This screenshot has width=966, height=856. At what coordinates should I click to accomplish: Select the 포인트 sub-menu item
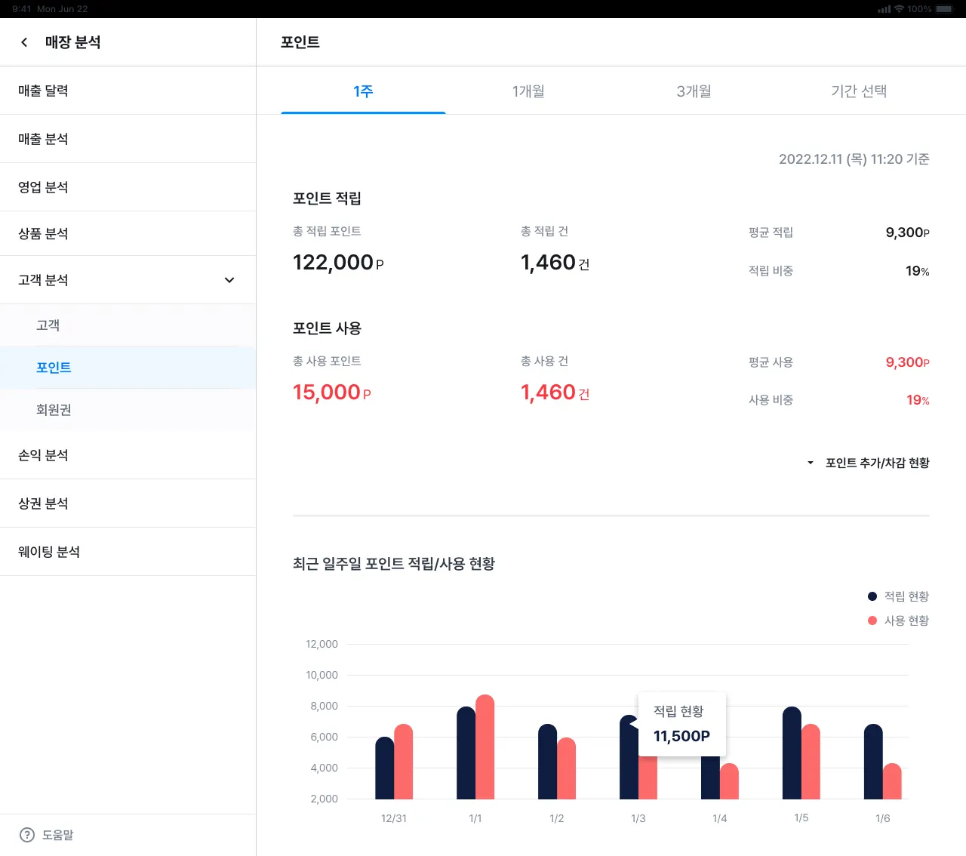pyautogui.click(x=128, y=368)
